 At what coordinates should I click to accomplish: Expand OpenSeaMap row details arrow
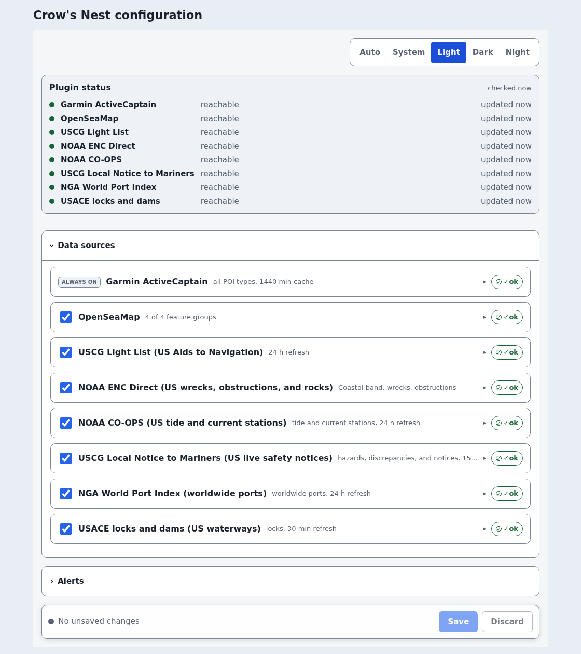point(485,317)
